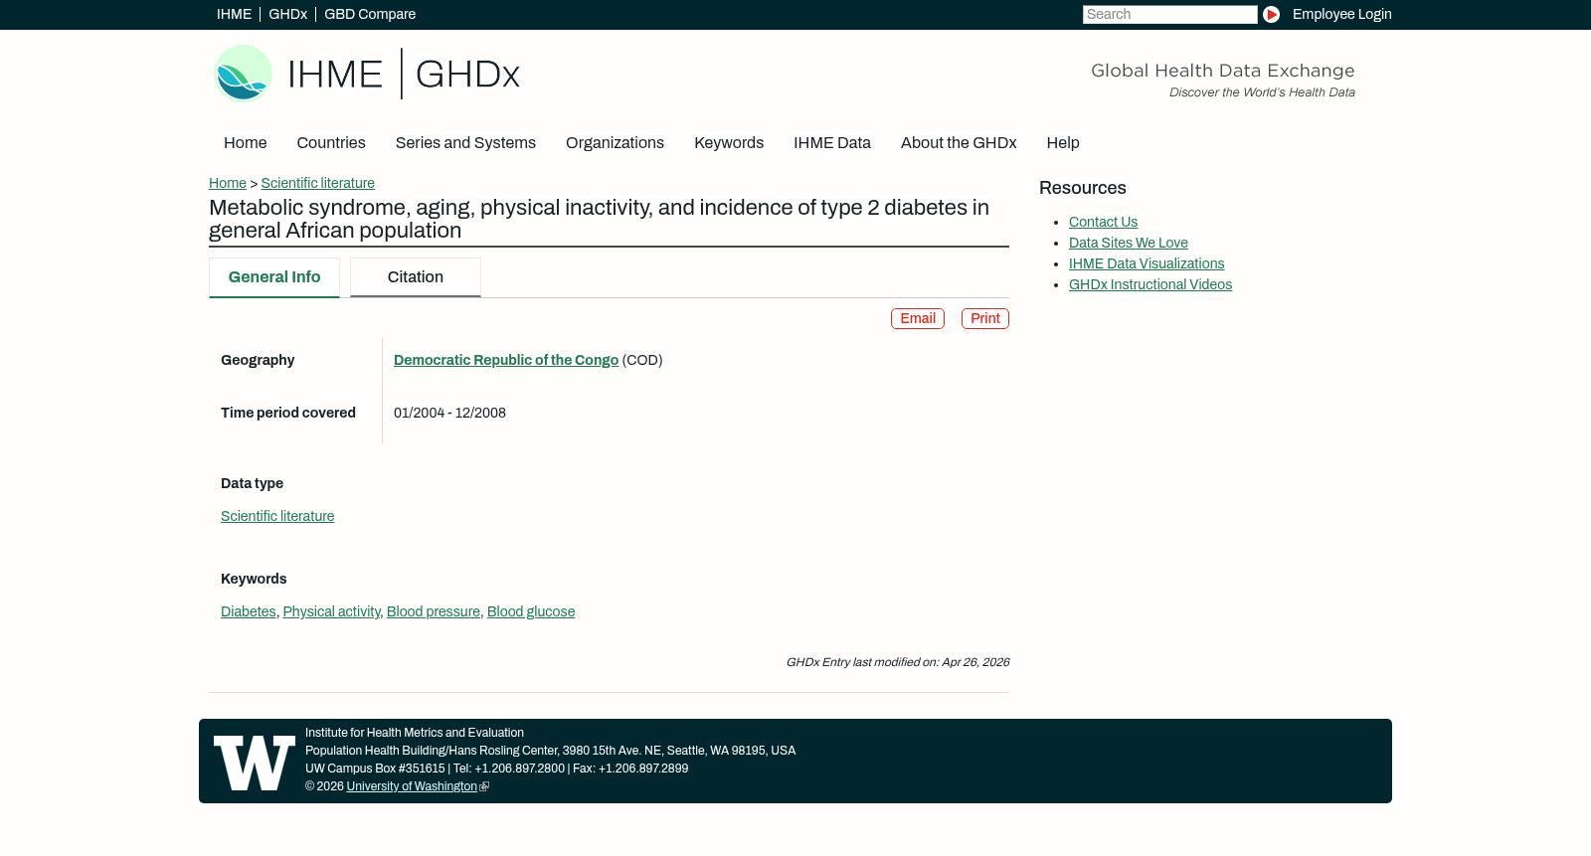The width and height of the screenshot is (1591, 856).
Task: Open the GHDx link in top bar
Action: click(x=287, y=15)
